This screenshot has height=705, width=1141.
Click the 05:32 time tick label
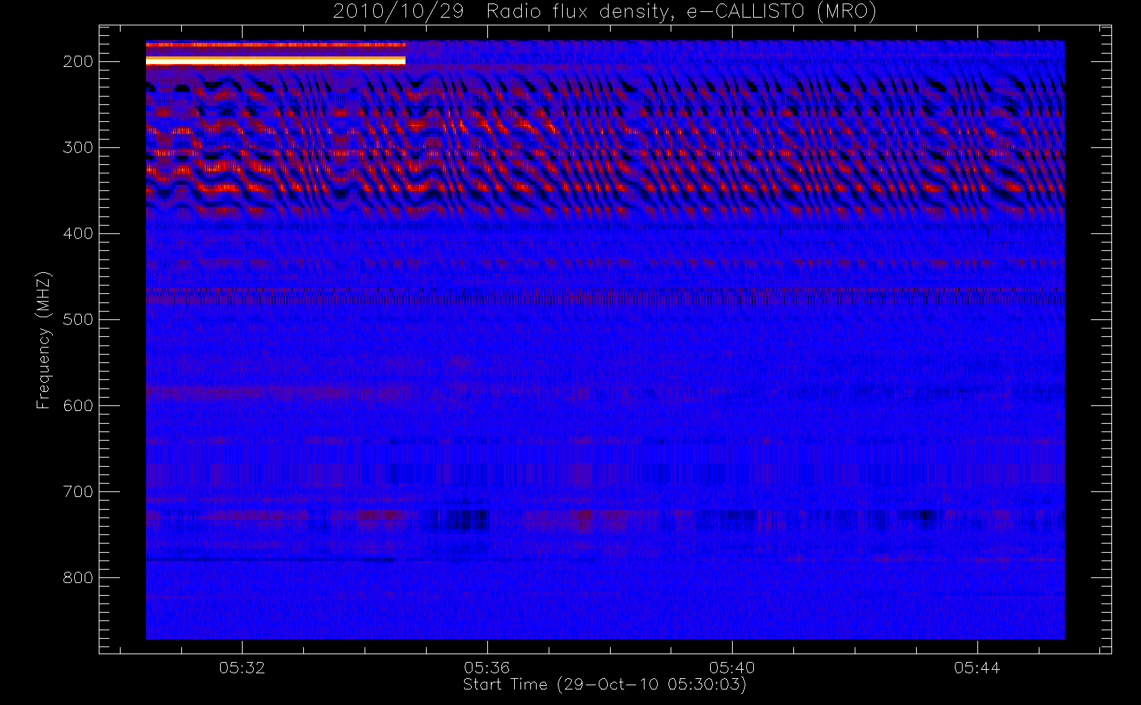(x=242, y=667)
